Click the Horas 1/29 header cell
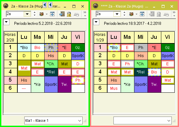 point(100,37)
